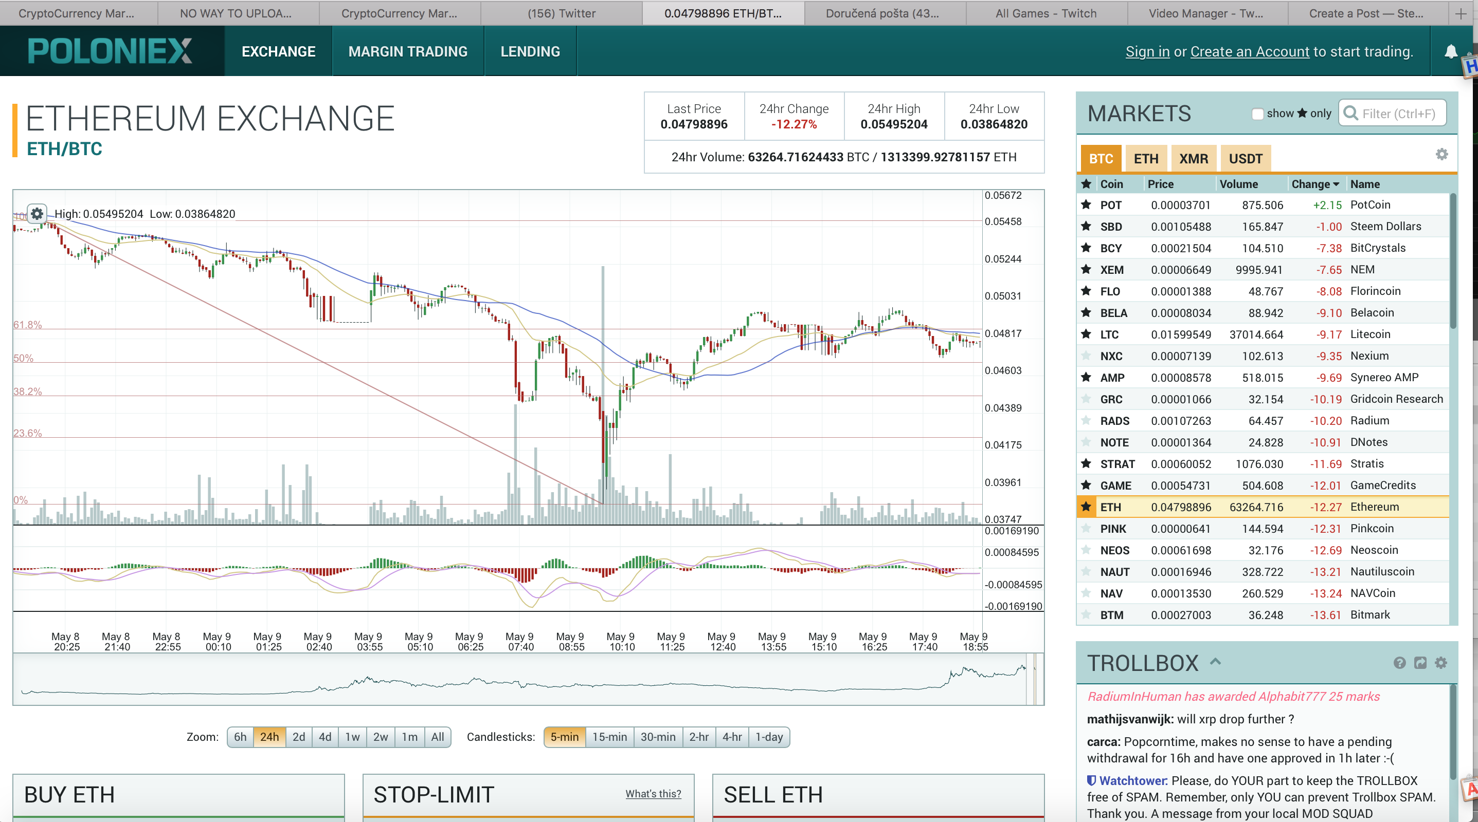Star the NAUT market row
Screen dimensions: 1478x822
tap(1086, 571)
